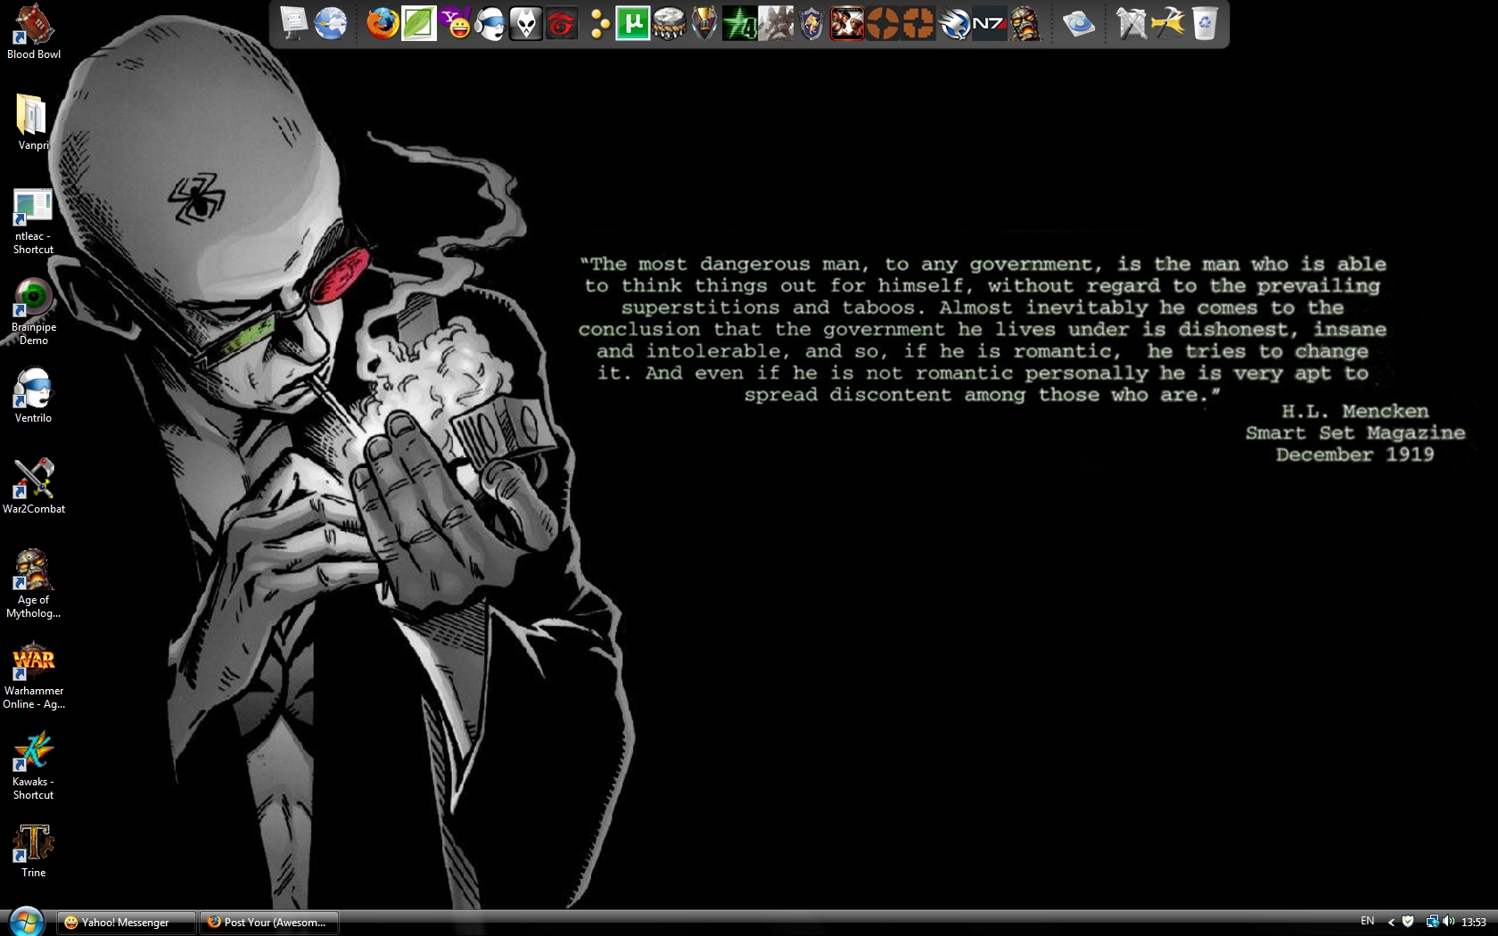Open the globe network icon in dock

click(x=330, y=23)
